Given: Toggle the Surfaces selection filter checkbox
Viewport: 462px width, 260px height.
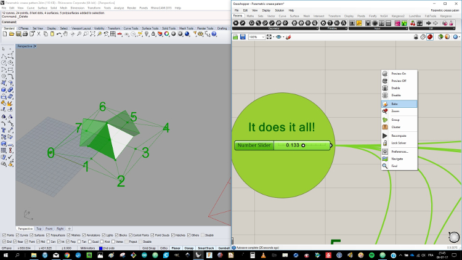Looking at the screenshot, I should [x=31, y=235].
